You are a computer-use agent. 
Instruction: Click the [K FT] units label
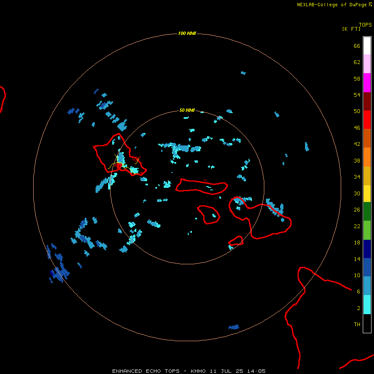351,29
